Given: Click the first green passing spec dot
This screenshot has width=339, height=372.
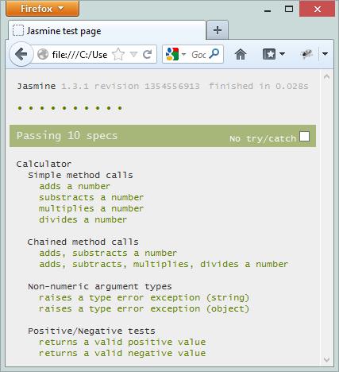Looking at the screenshot, I should click(20, 108).
